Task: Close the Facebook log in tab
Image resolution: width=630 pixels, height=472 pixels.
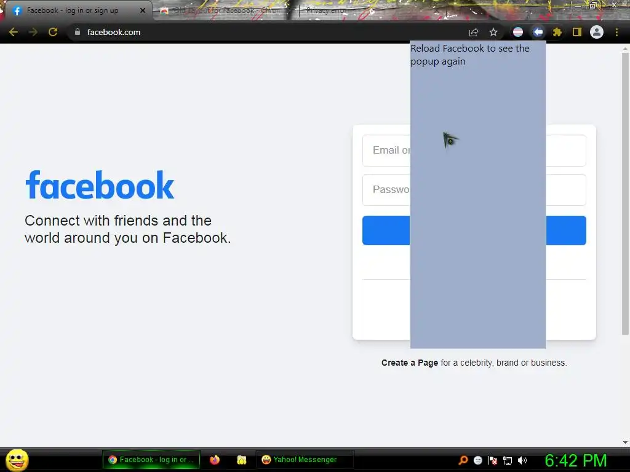Action: coord(143,10)
